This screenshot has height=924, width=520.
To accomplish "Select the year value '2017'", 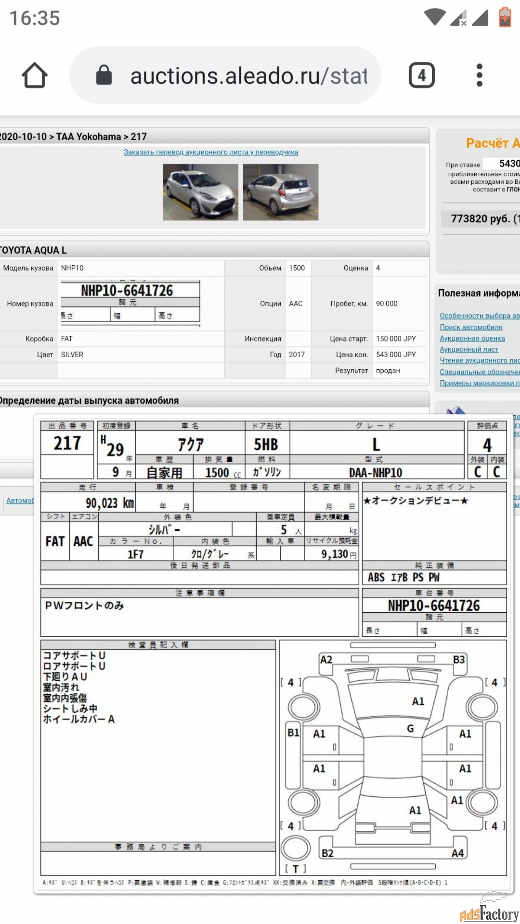I will point(297,355).
